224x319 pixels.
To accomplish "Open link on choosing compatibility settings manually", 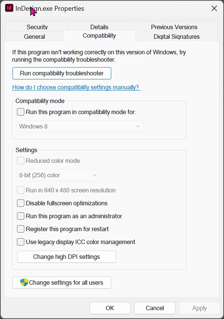I will click(76, 87).
